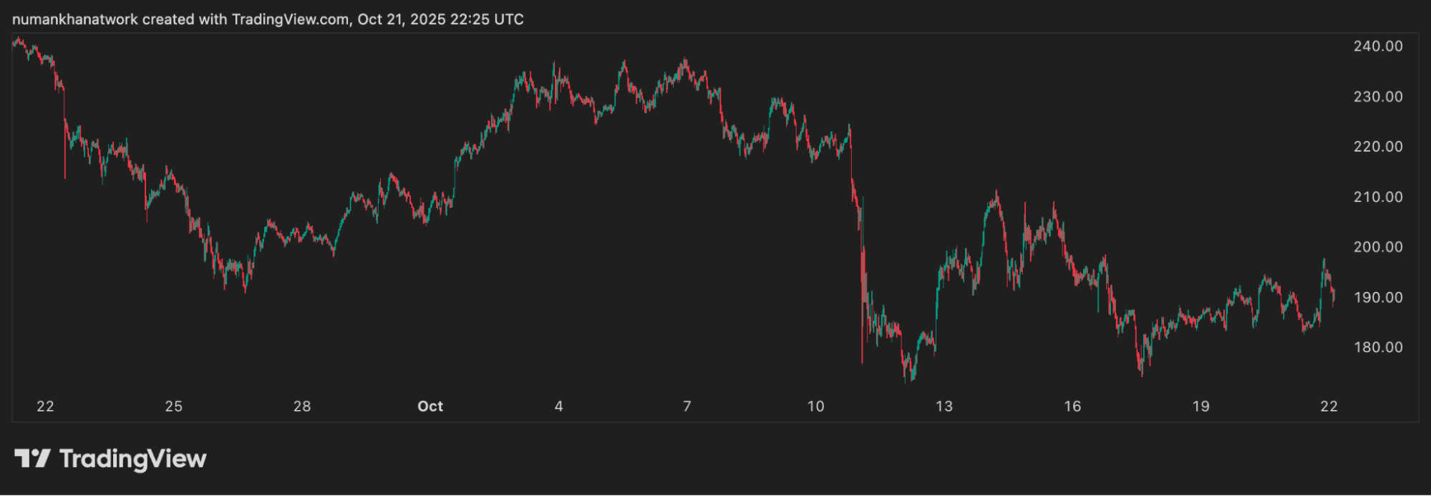Click the 16 date label on time axis
The image size is (1431, 496).
pos(1072,406)
